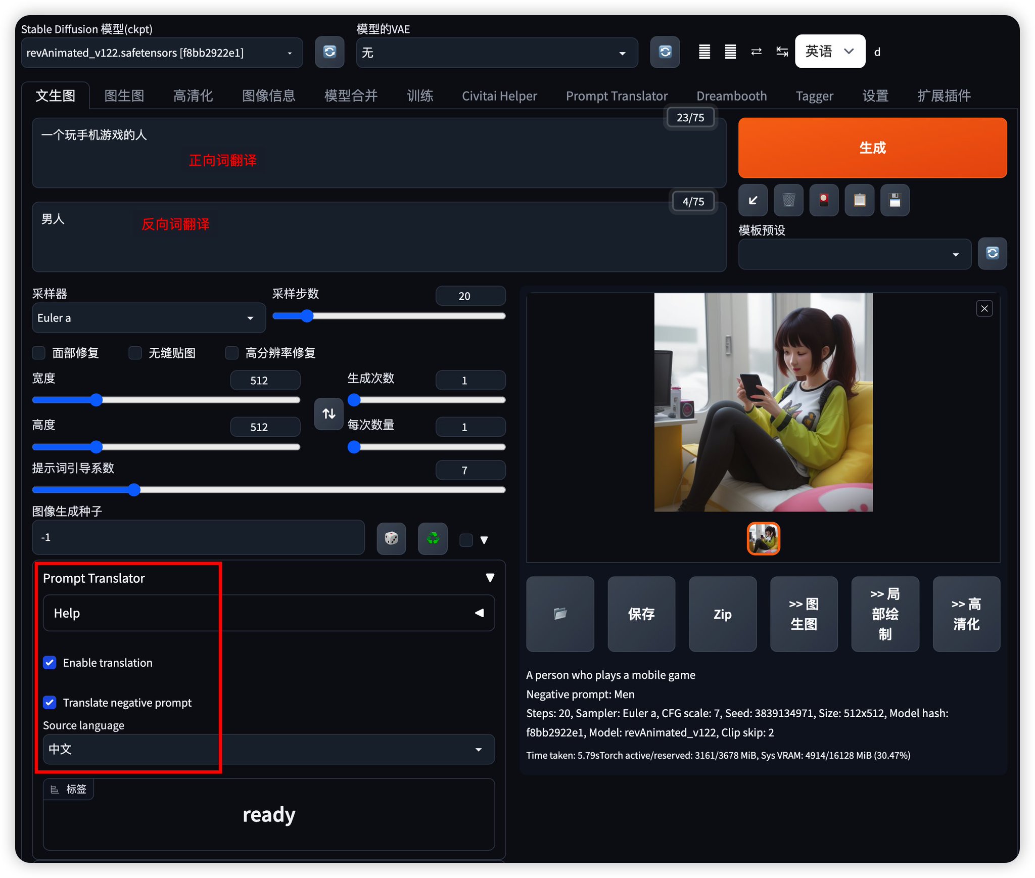Click the trash icon to clear prompt
Screen dimensions: 1035x878
pos(788,201)
